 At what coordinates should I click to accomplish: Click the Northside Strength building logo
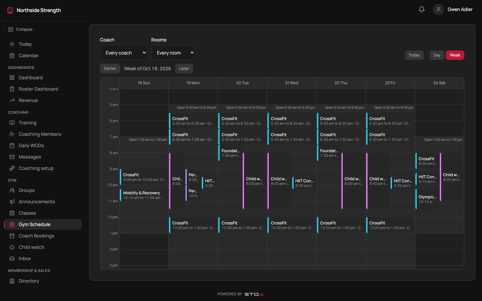[10, 10]
